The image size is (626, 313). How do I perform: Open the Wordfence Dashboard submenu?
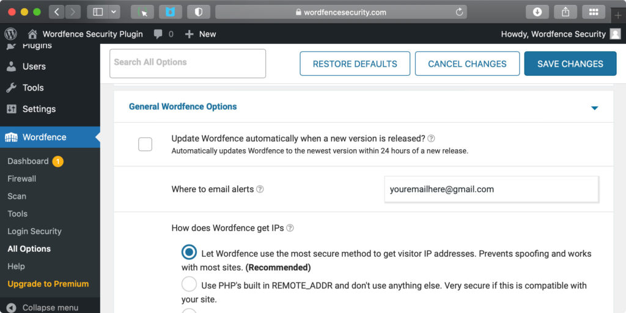click(x=28, y=161)
